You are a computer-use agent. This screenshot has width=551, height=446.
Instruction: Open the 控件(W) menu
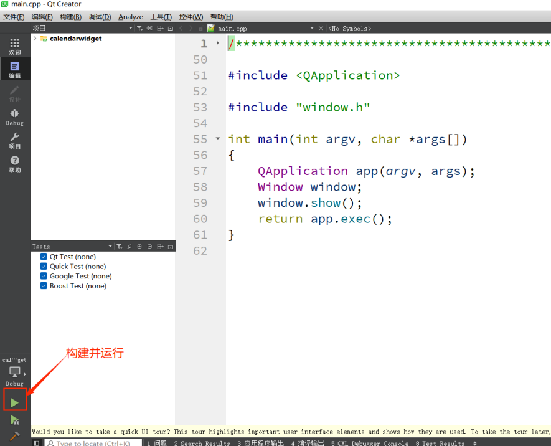click(x=191, y=17)
